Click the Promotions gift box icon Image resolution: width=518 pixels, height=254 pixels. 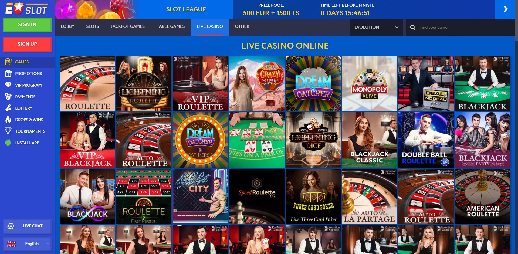coord(8,73)
